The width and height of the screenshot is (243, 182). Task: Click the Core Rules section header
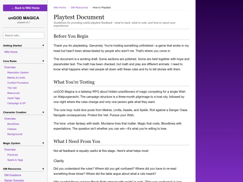(10, 61)
